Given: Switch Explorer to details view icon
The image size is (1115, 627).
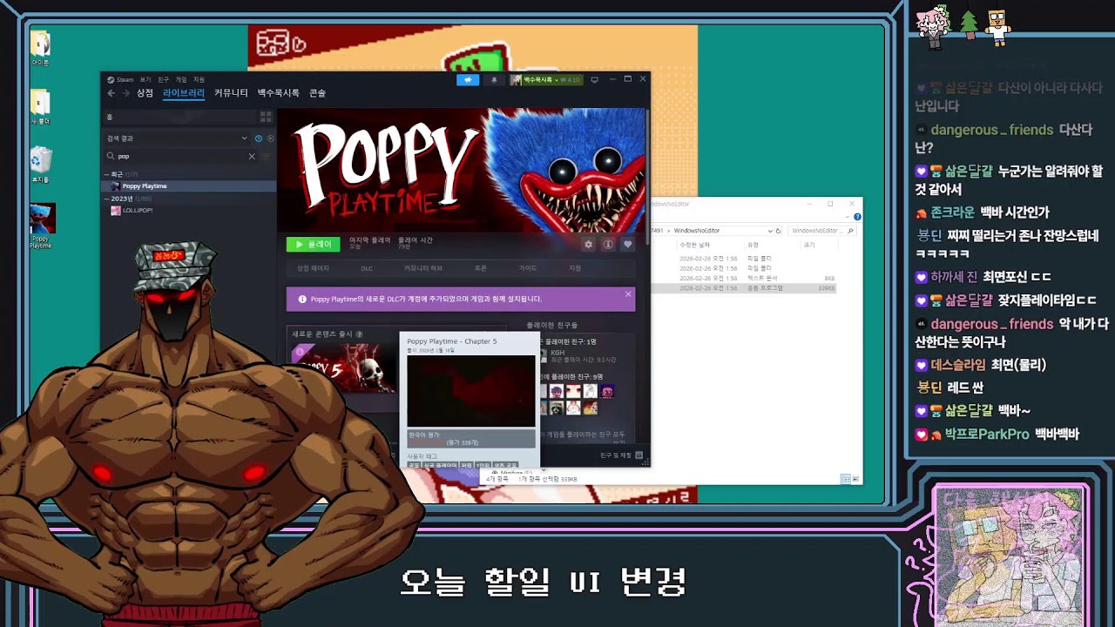Looking at the screenshot, I should coord(845,479).
